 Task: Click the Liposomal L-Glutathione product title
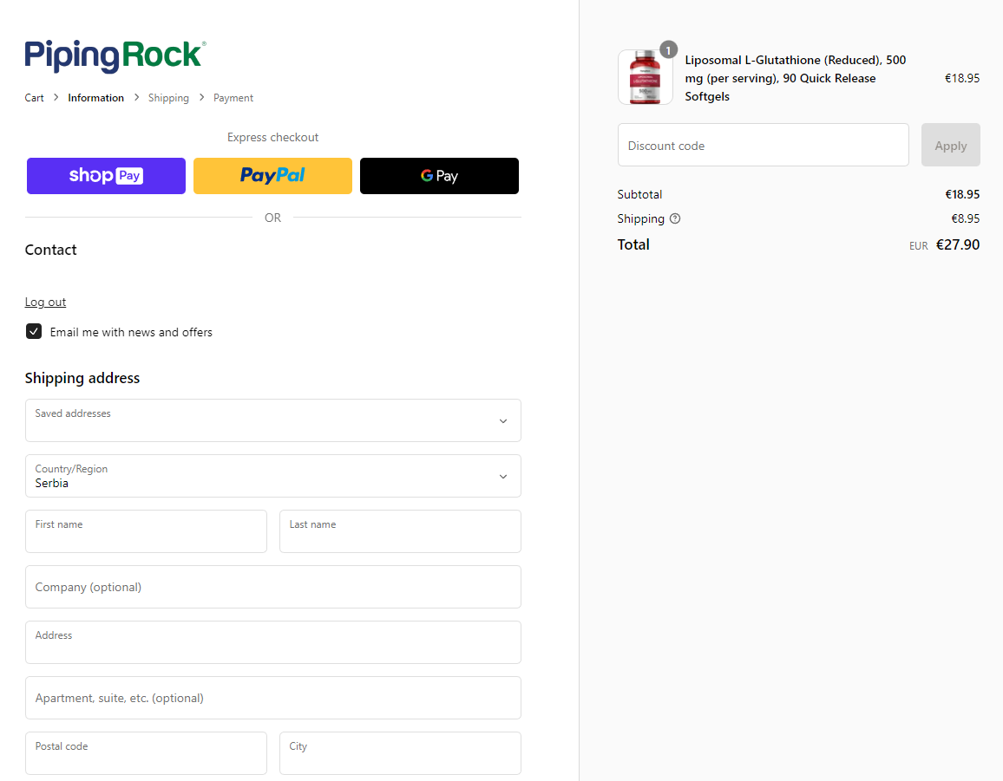[x=795, y=78]
